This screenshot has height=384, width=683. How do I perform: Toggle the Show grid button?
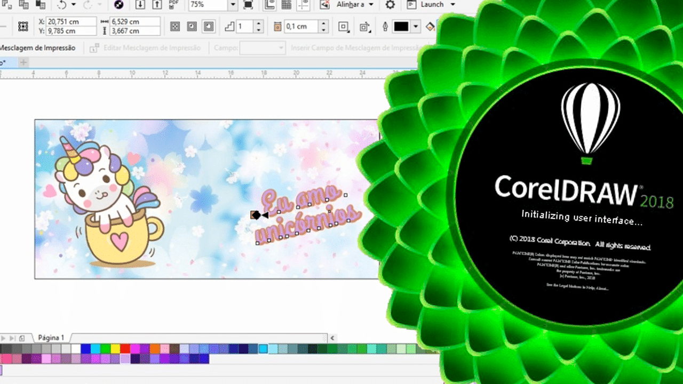pos(287,5)
